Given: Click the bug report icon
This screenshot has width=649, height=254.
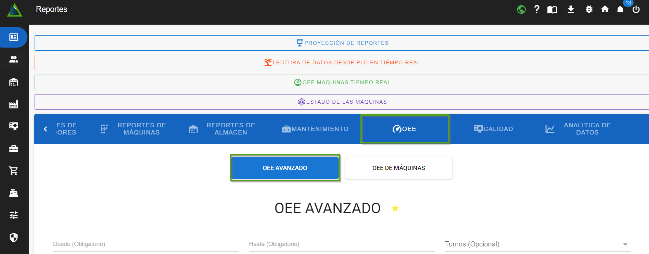Looking at the screenshot, I should (x=589, y=10).
